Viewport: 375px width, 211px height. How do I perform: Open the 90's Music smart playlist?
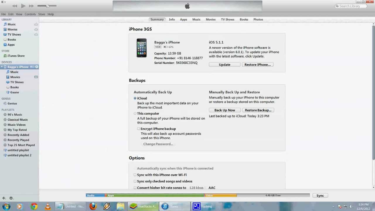pos(15,115)
